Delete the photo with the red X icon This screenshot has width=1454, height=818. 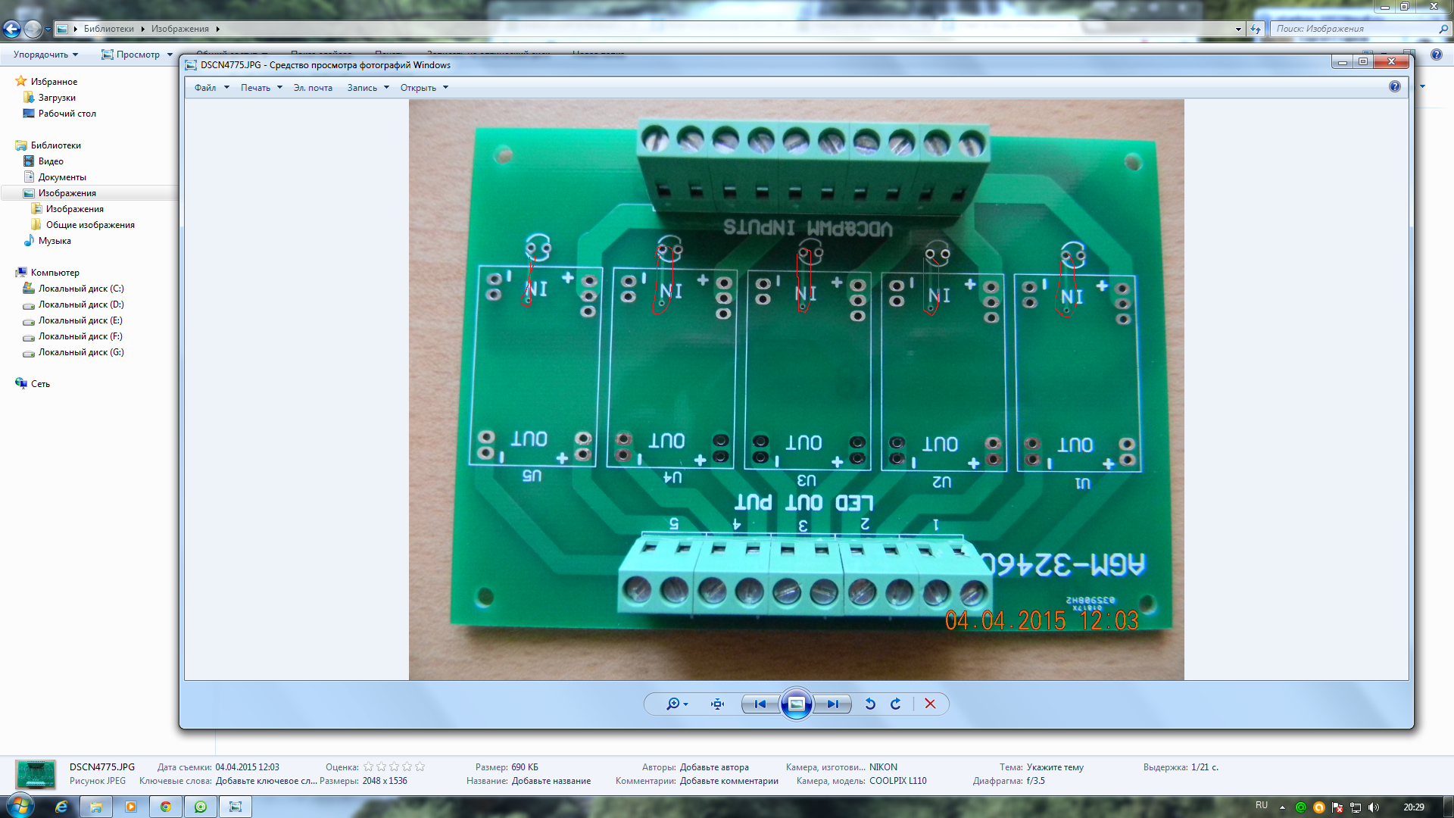tap(930, 704)
